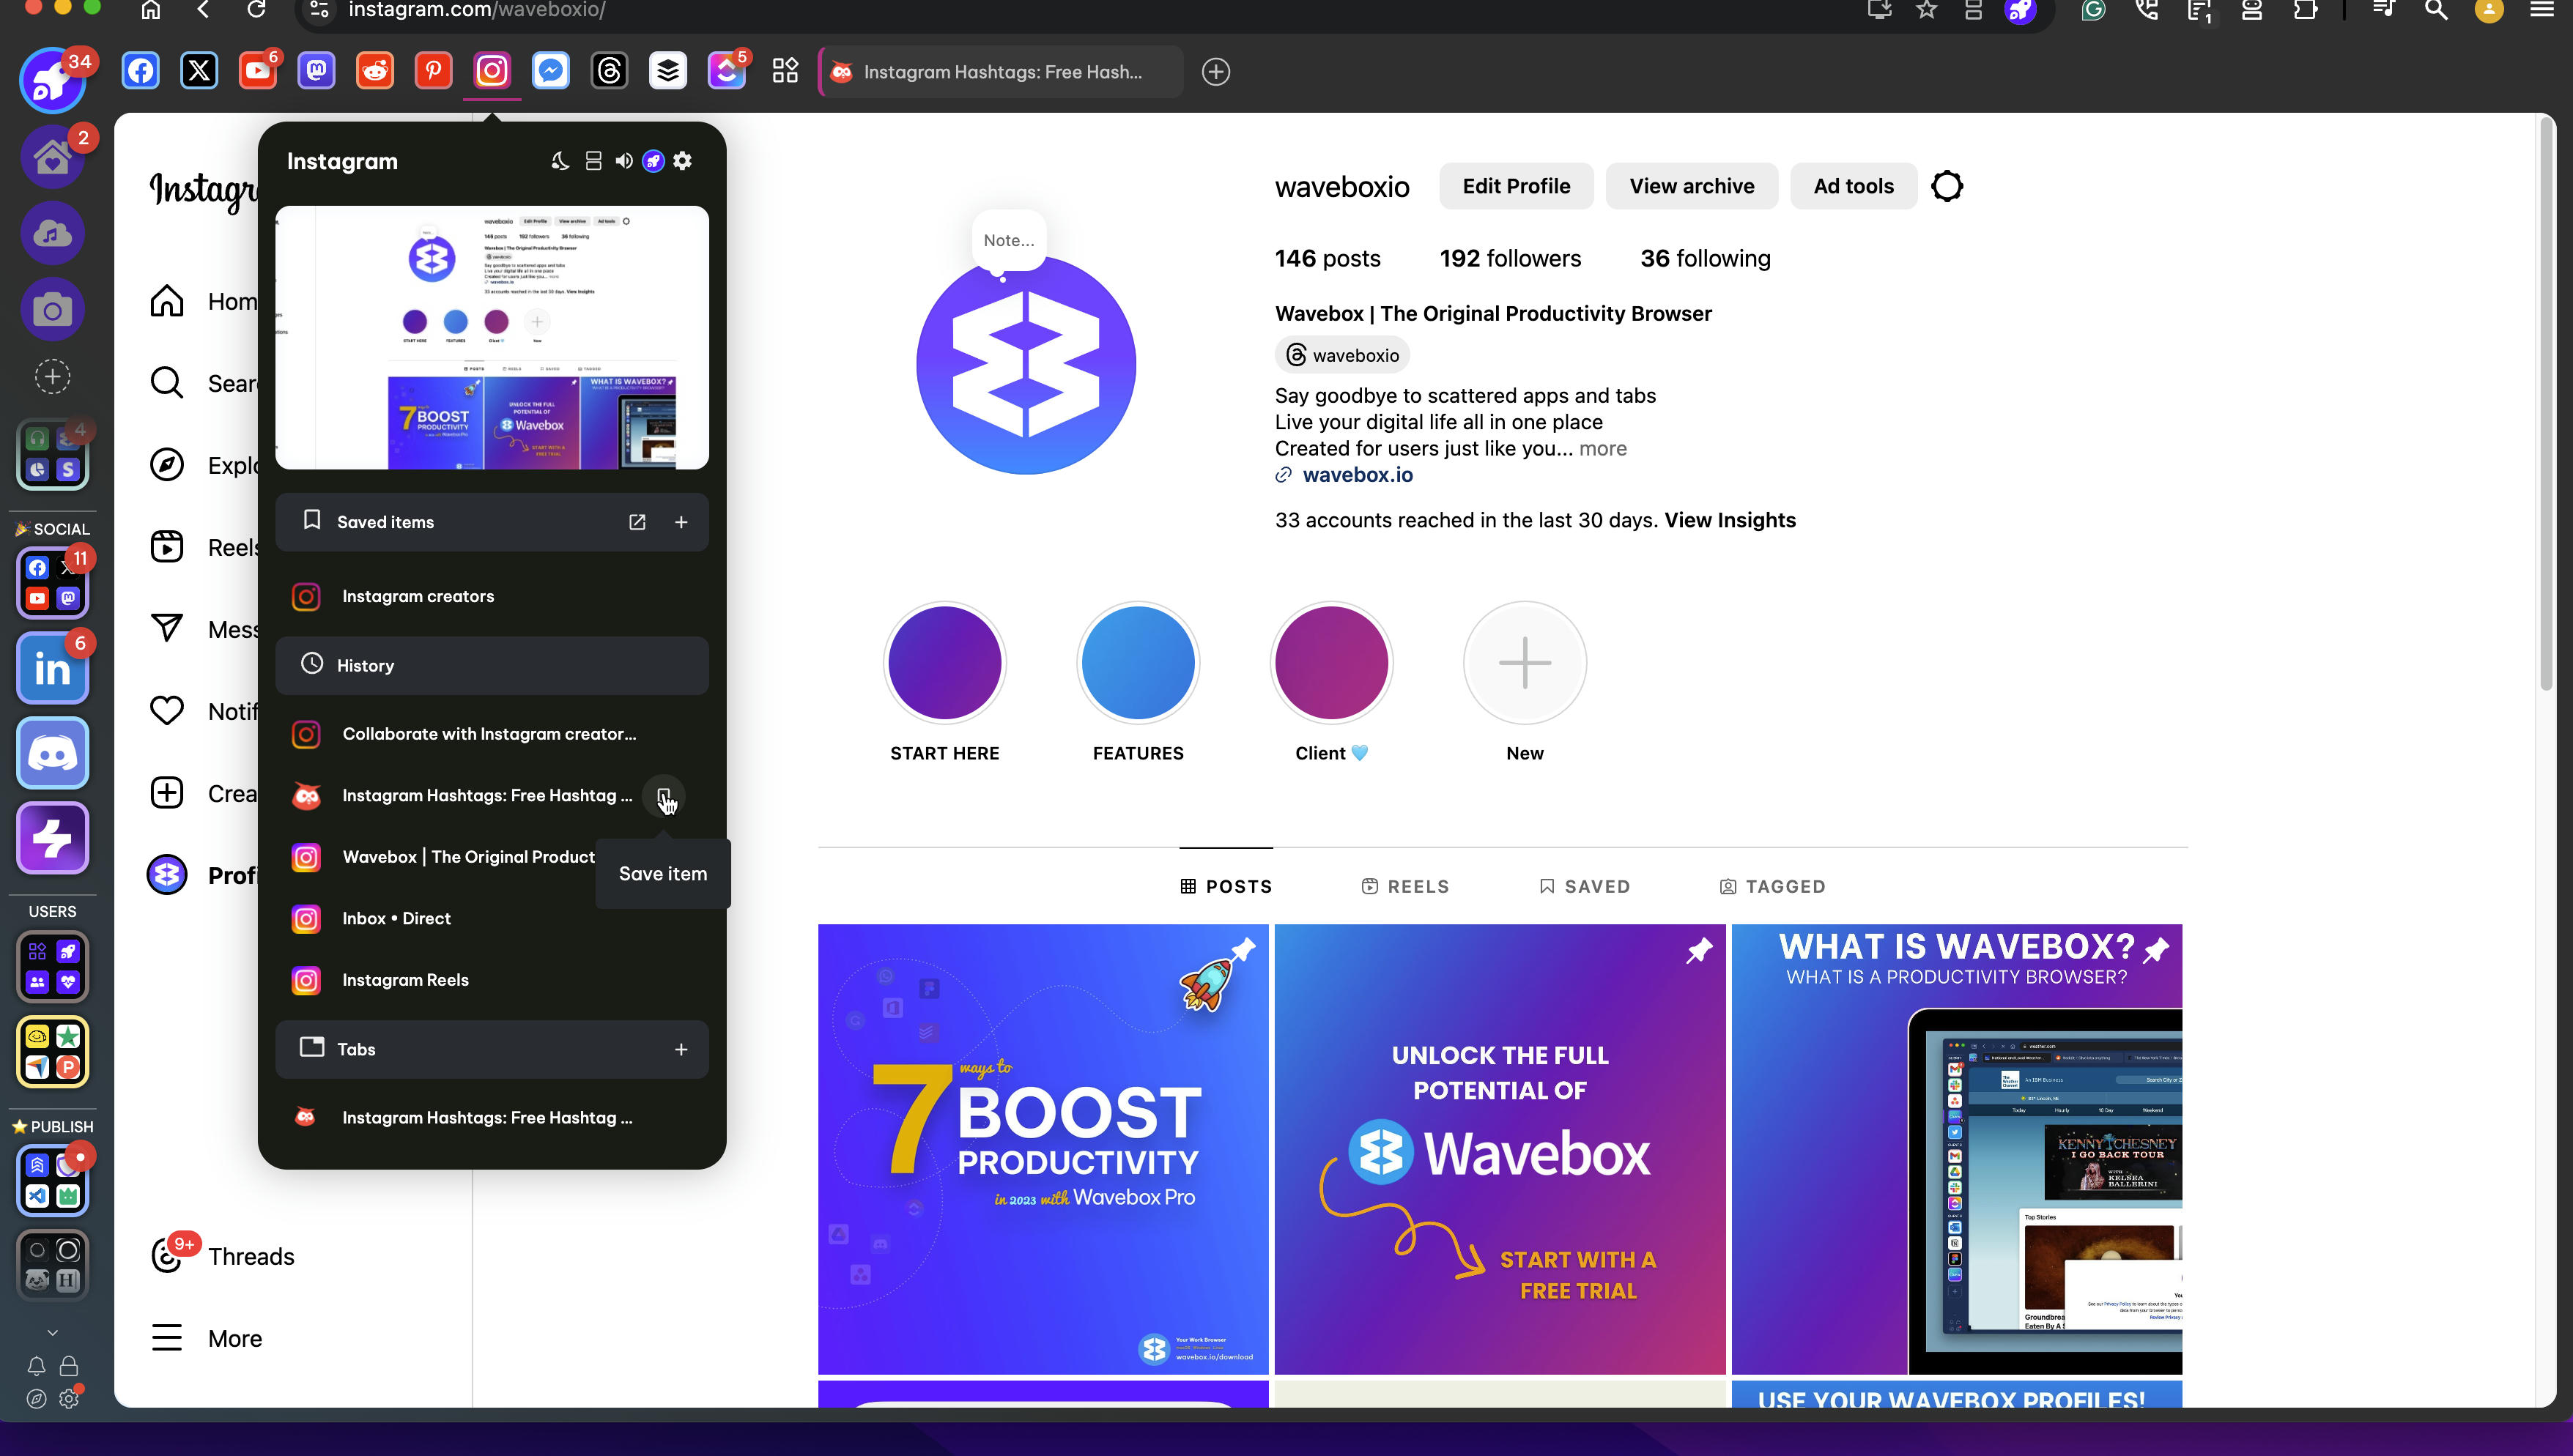The width and height of the screenshot is (2573, 1456).
Task: Expand the History section header
Action: click(x=492, y=666)
